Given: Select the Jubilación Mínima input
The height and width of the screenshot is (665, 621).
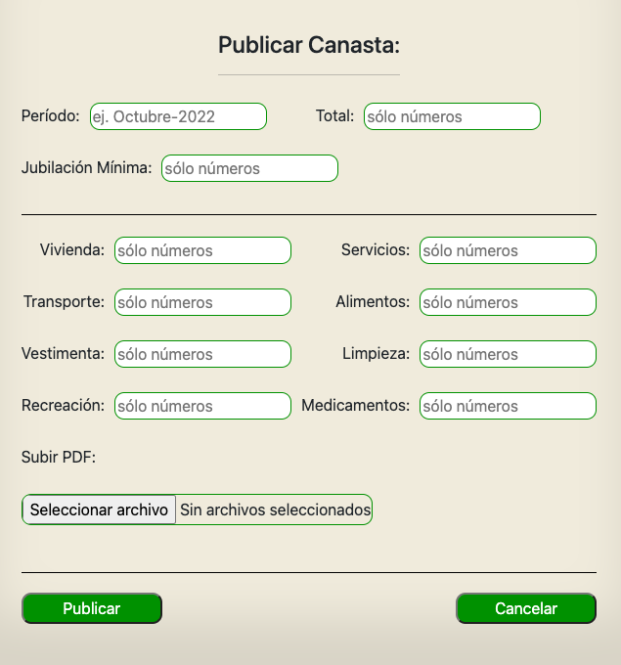Looking at the screenshot, I should (249, 168).
